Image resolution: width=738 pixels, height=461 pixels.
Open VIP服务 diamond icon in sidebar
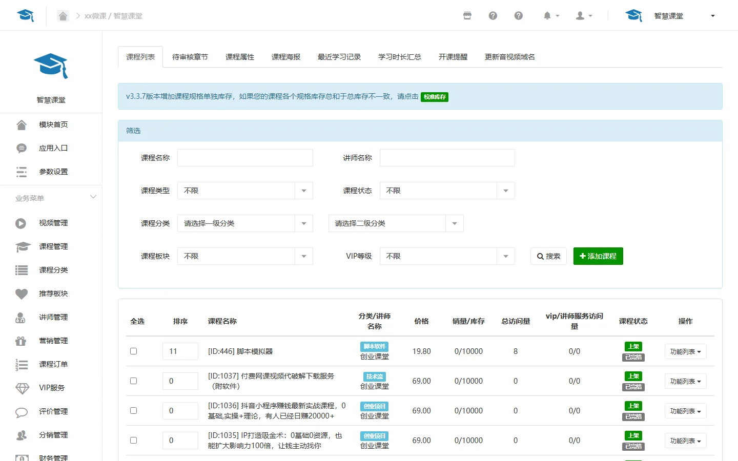pos(22,388)
